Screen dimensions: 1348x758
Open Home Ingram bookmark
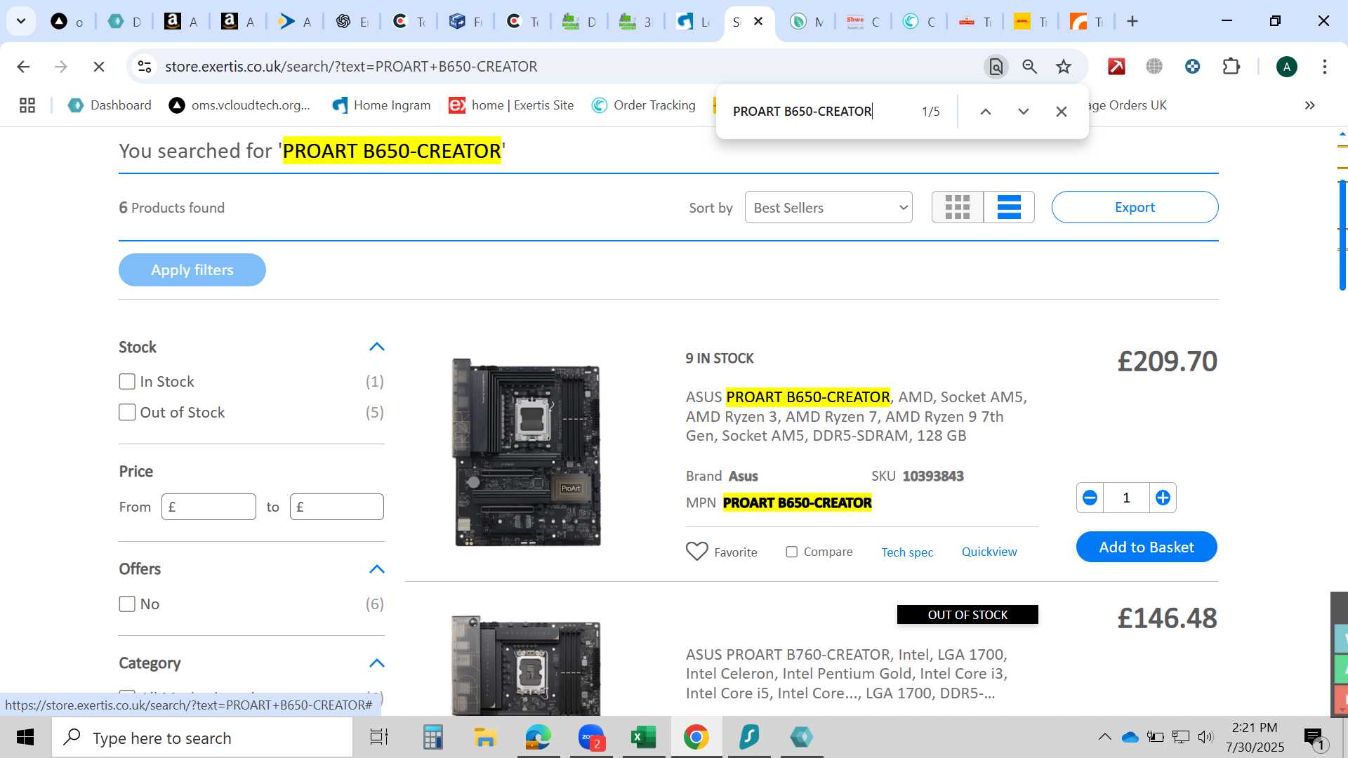pos(381,105)
